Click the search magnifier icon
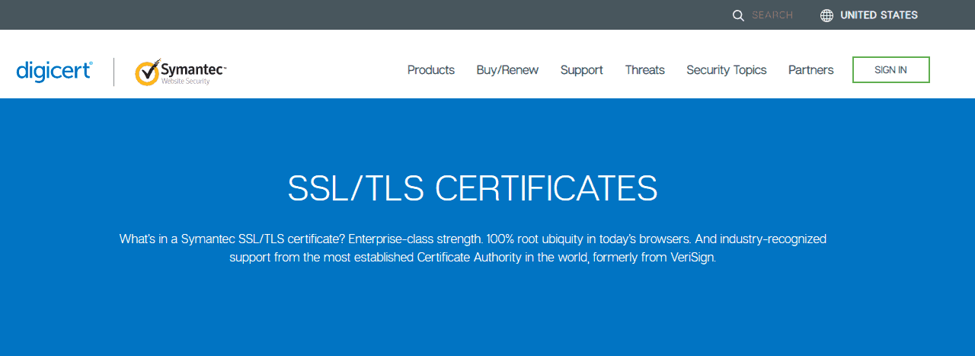The width and height of the screenshot is (975, 356). (x=738, y=15)
